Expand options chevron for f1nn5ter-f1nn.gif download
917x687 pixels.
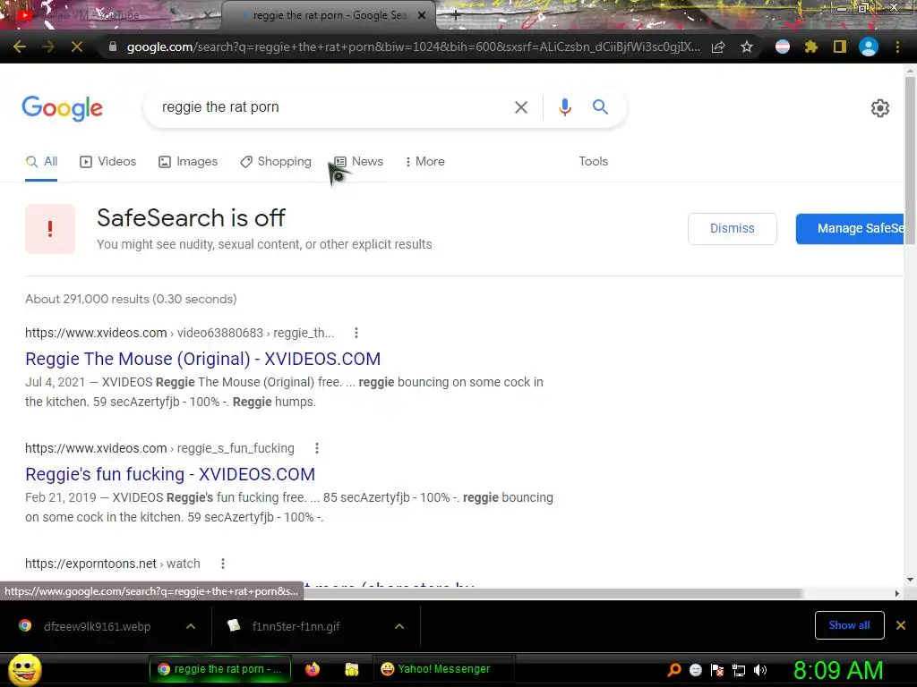[x=399, y=626]
